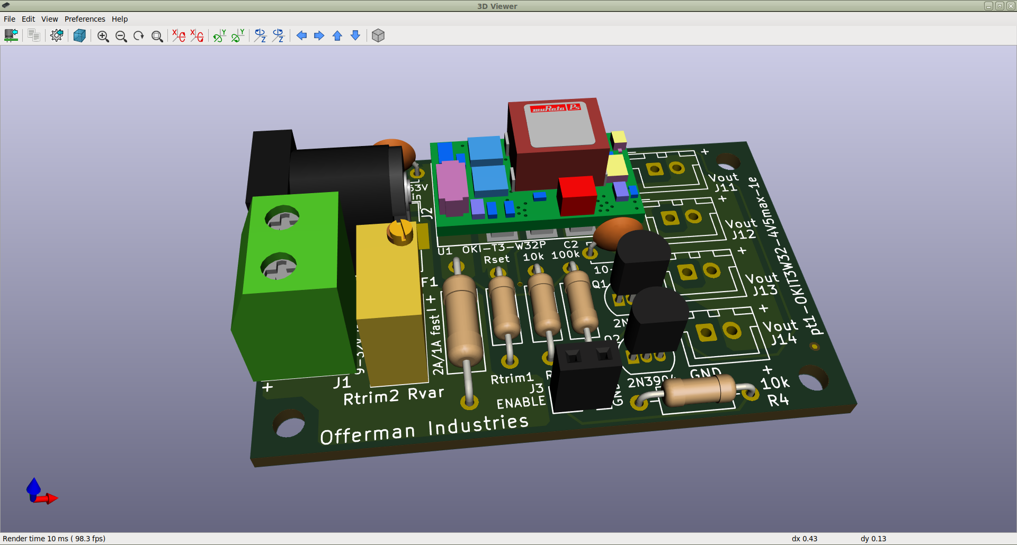Open the Preferences menu
The height and width of the screenshot is (545, 1017).
click(x=85, y=19)
